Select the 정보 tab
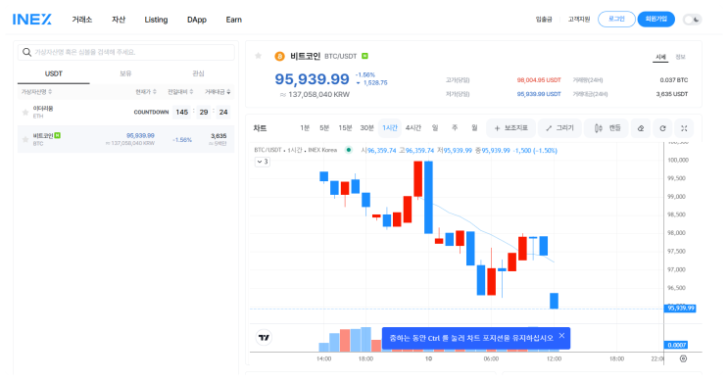 [x=680, y=57]
